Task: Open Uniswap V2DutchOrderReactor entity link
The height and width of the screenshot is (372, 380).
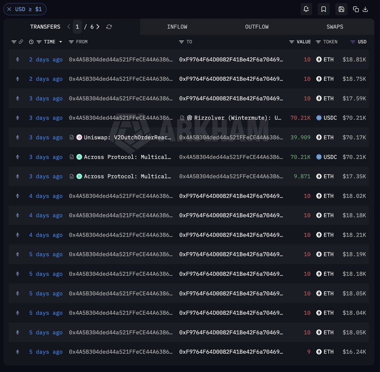Action: tap(128, 138)
